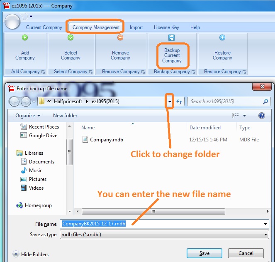Click the Restore Company ribbon icon
This screenshot has height=262, width=275.
[x=222, y=38]
